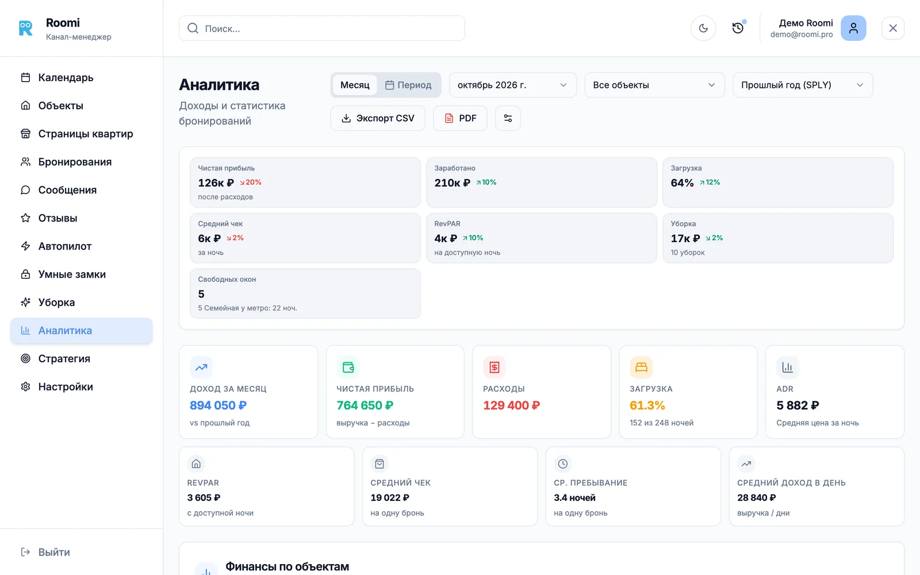Open Отзывы section
The width and height of the screenshot is (920, 575).
82,218
